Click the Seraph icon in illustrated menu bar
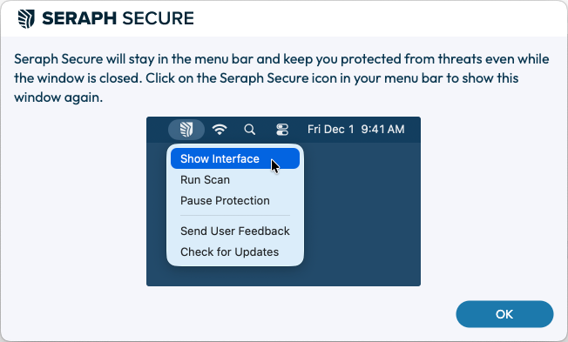The height and width of the screenshot is (342, 568). pyautogui.click(x=186, y=129)
